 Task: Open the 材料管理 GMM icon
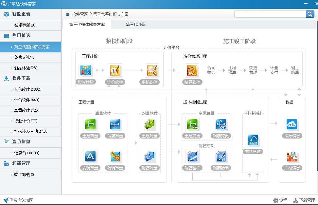[x=253, y=140]
